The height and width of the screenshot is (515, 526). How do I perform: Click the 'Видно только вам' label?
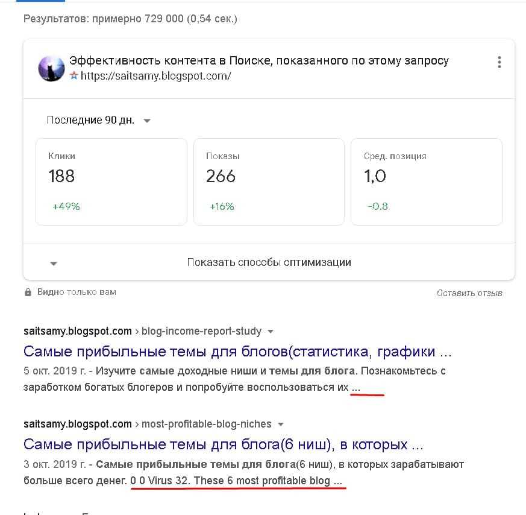click(77, 292)
